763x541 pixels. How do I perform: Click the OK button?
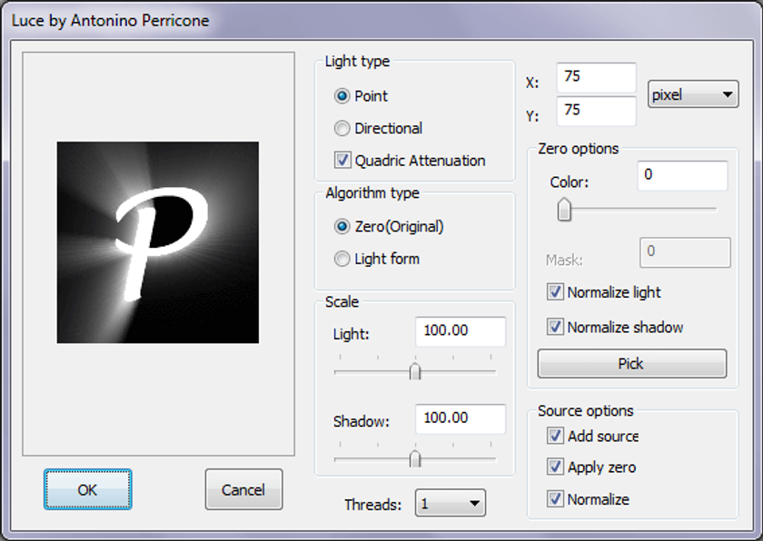pos(87,489)
